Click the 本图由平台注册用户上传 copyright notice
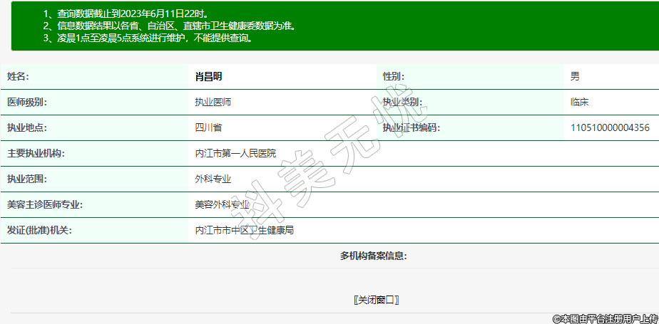659x324 pixels. 604,318
